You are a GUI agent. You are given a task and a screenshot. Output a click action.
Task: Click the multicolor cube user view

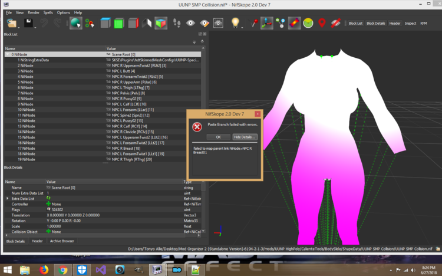[x=161, y=23]
